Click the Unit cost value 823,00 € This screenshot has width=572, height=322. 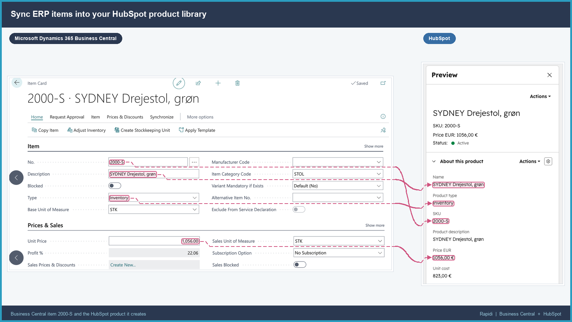click(x=442, y=276)
